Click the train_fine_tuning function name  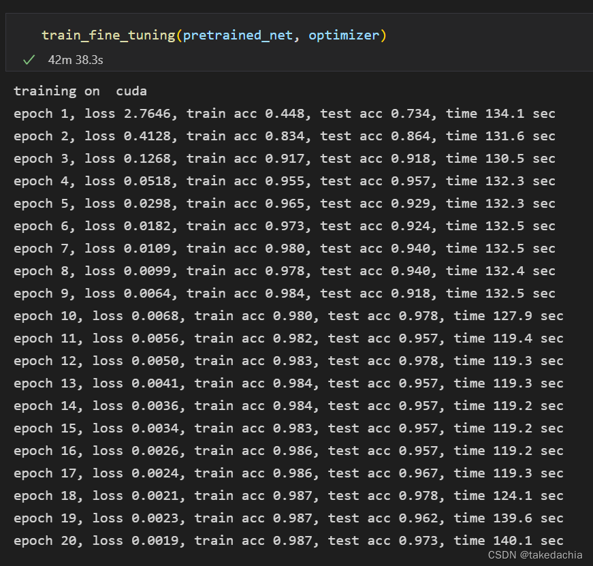click(108, 35)
